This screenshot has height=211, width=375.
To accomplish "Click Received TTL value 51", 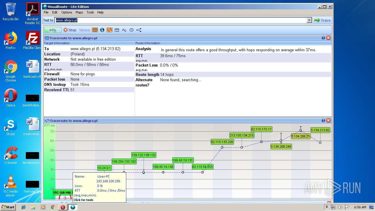I will [72, 90].
